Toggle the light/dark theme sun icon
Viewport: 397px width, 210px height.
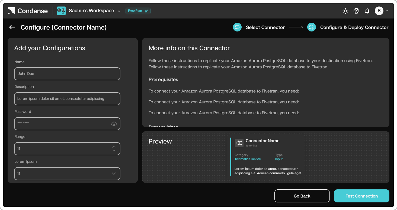[x=345, y=11]
